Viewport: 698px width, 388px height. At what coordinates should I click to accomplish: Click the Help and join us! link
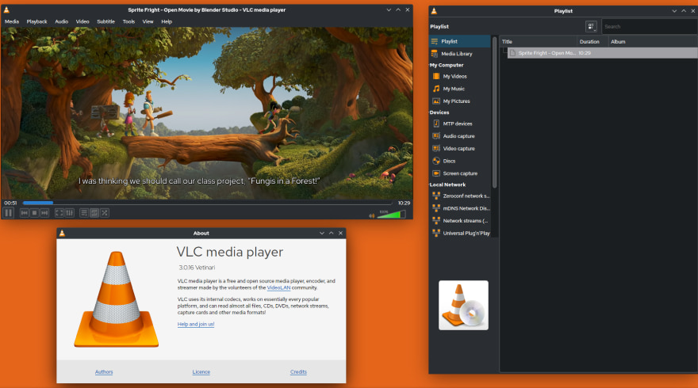point(196,325)
